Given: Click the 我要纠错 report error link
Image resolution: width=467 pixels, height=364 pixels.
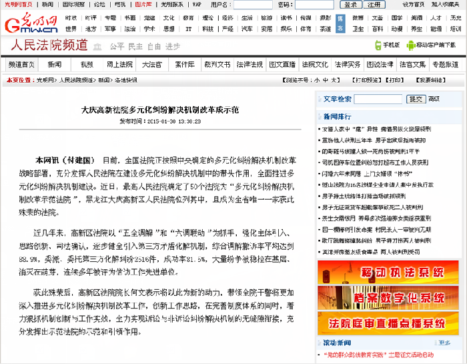Looking at the screenshot, I should point(431,80).
